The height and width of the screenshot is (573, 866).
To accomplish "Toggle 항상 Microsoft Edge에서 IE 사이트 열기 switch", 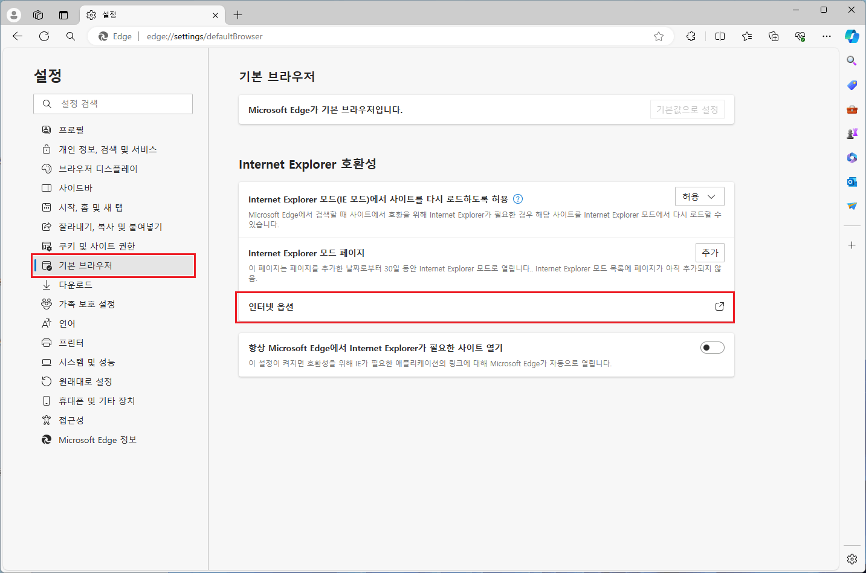I will pyautogui.click(x=713, y=348).
